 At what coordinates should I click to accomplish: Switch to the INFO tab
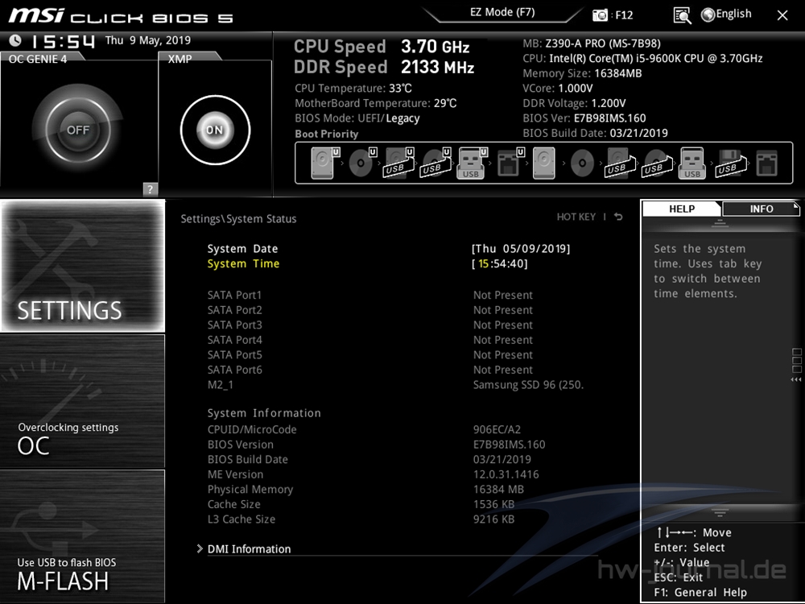pos(761,209)
